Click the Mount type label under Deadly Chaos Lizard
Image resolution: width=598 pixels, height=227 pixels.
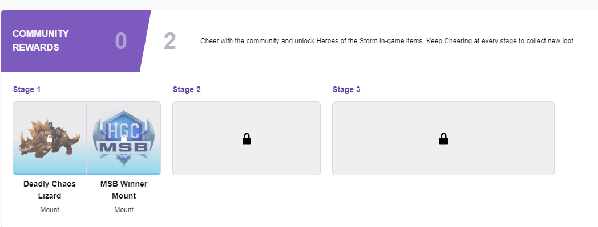(x=50, y=210)
